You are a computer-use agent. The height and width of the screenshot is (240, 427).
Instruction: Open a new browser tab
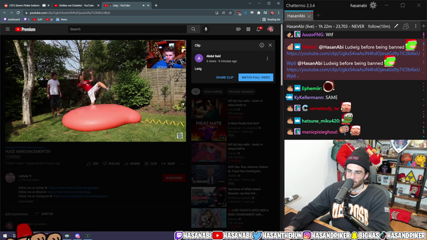(156, 5)
